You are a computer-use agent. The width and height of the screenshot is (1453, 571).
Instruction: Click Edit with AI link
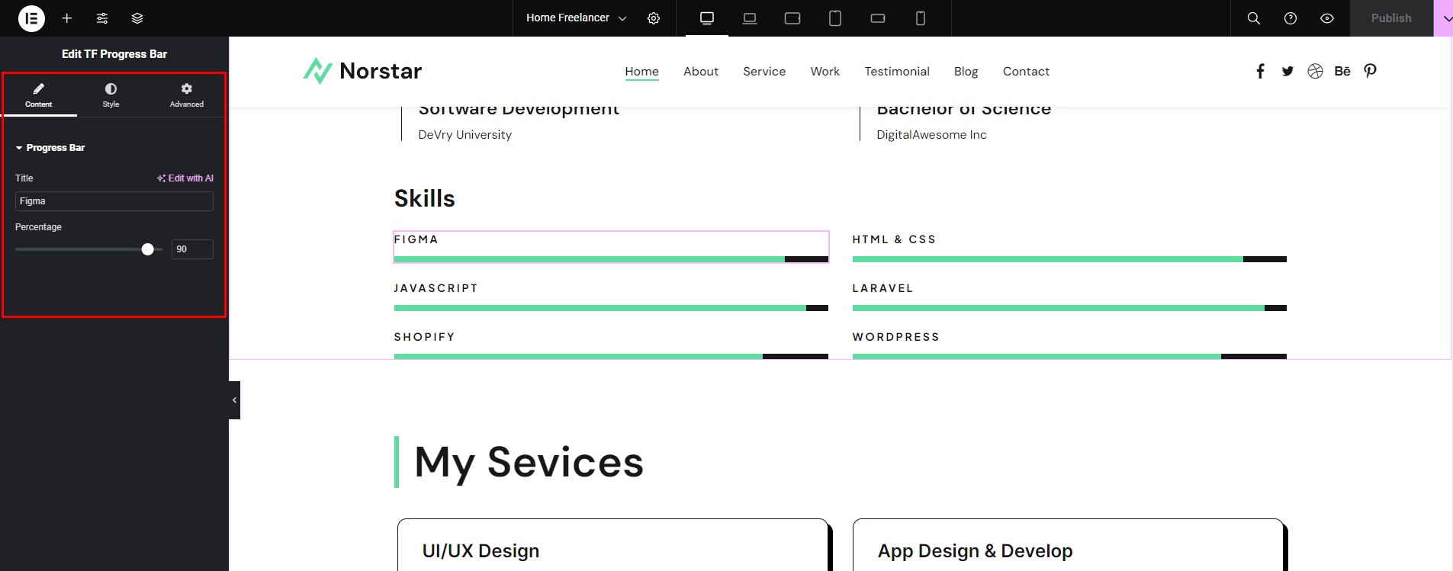[x=185, y=178]
